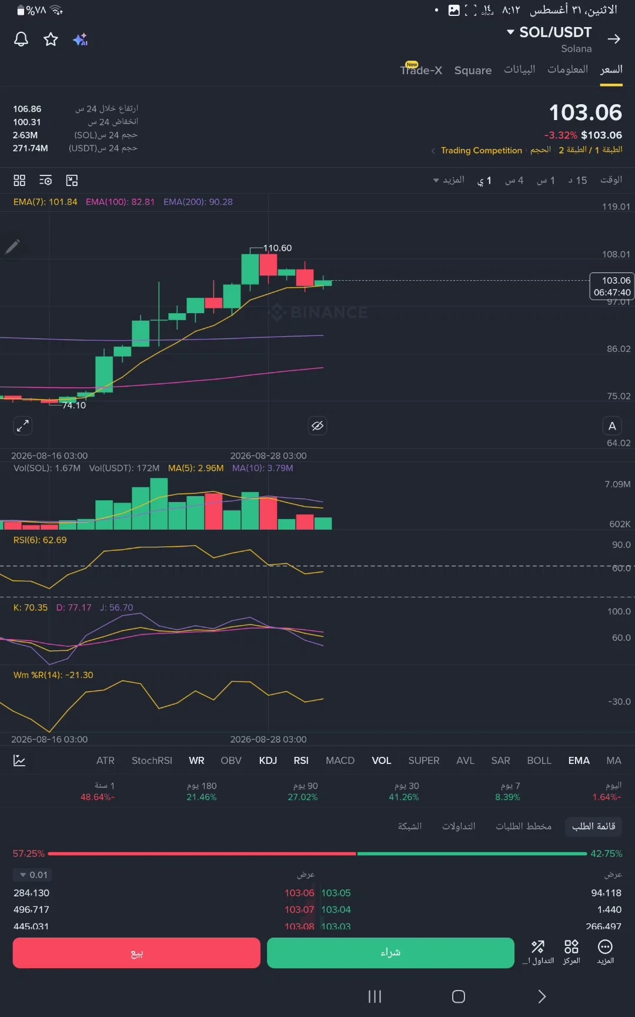The height and width of the screenshot is (1017, 635).
Task: Open the مخطط الطلبات depth chart tab
Action: (523, 826)
